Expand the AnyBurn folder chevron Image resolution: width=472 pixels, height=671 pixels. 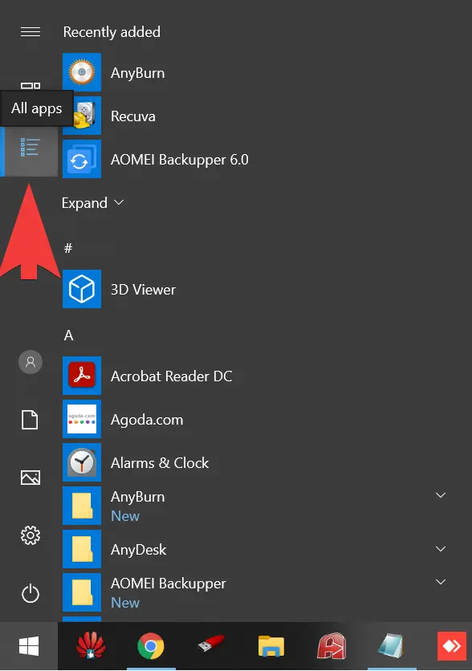[441, 495]
